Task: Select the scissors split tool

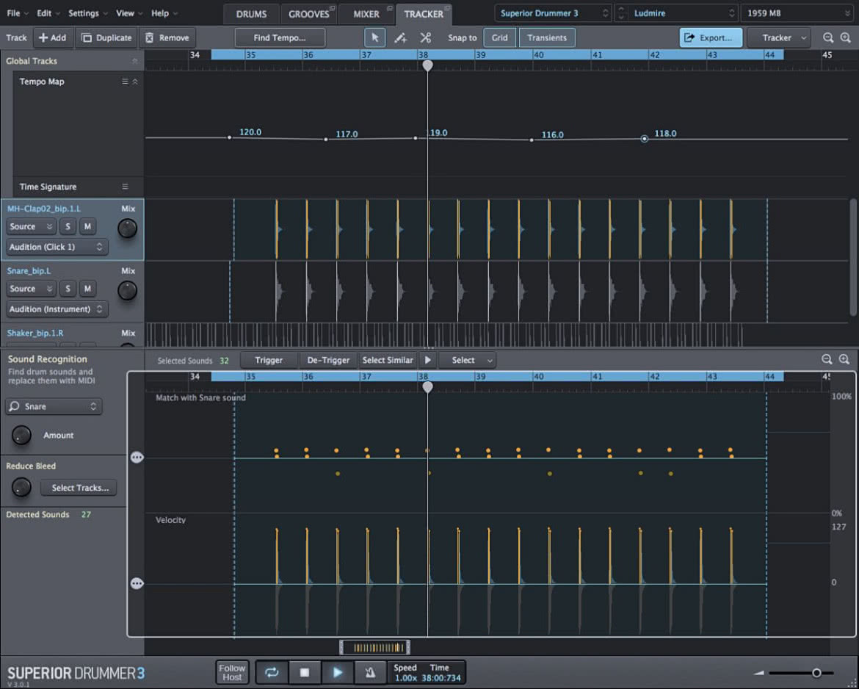Action: coord(426,37)
